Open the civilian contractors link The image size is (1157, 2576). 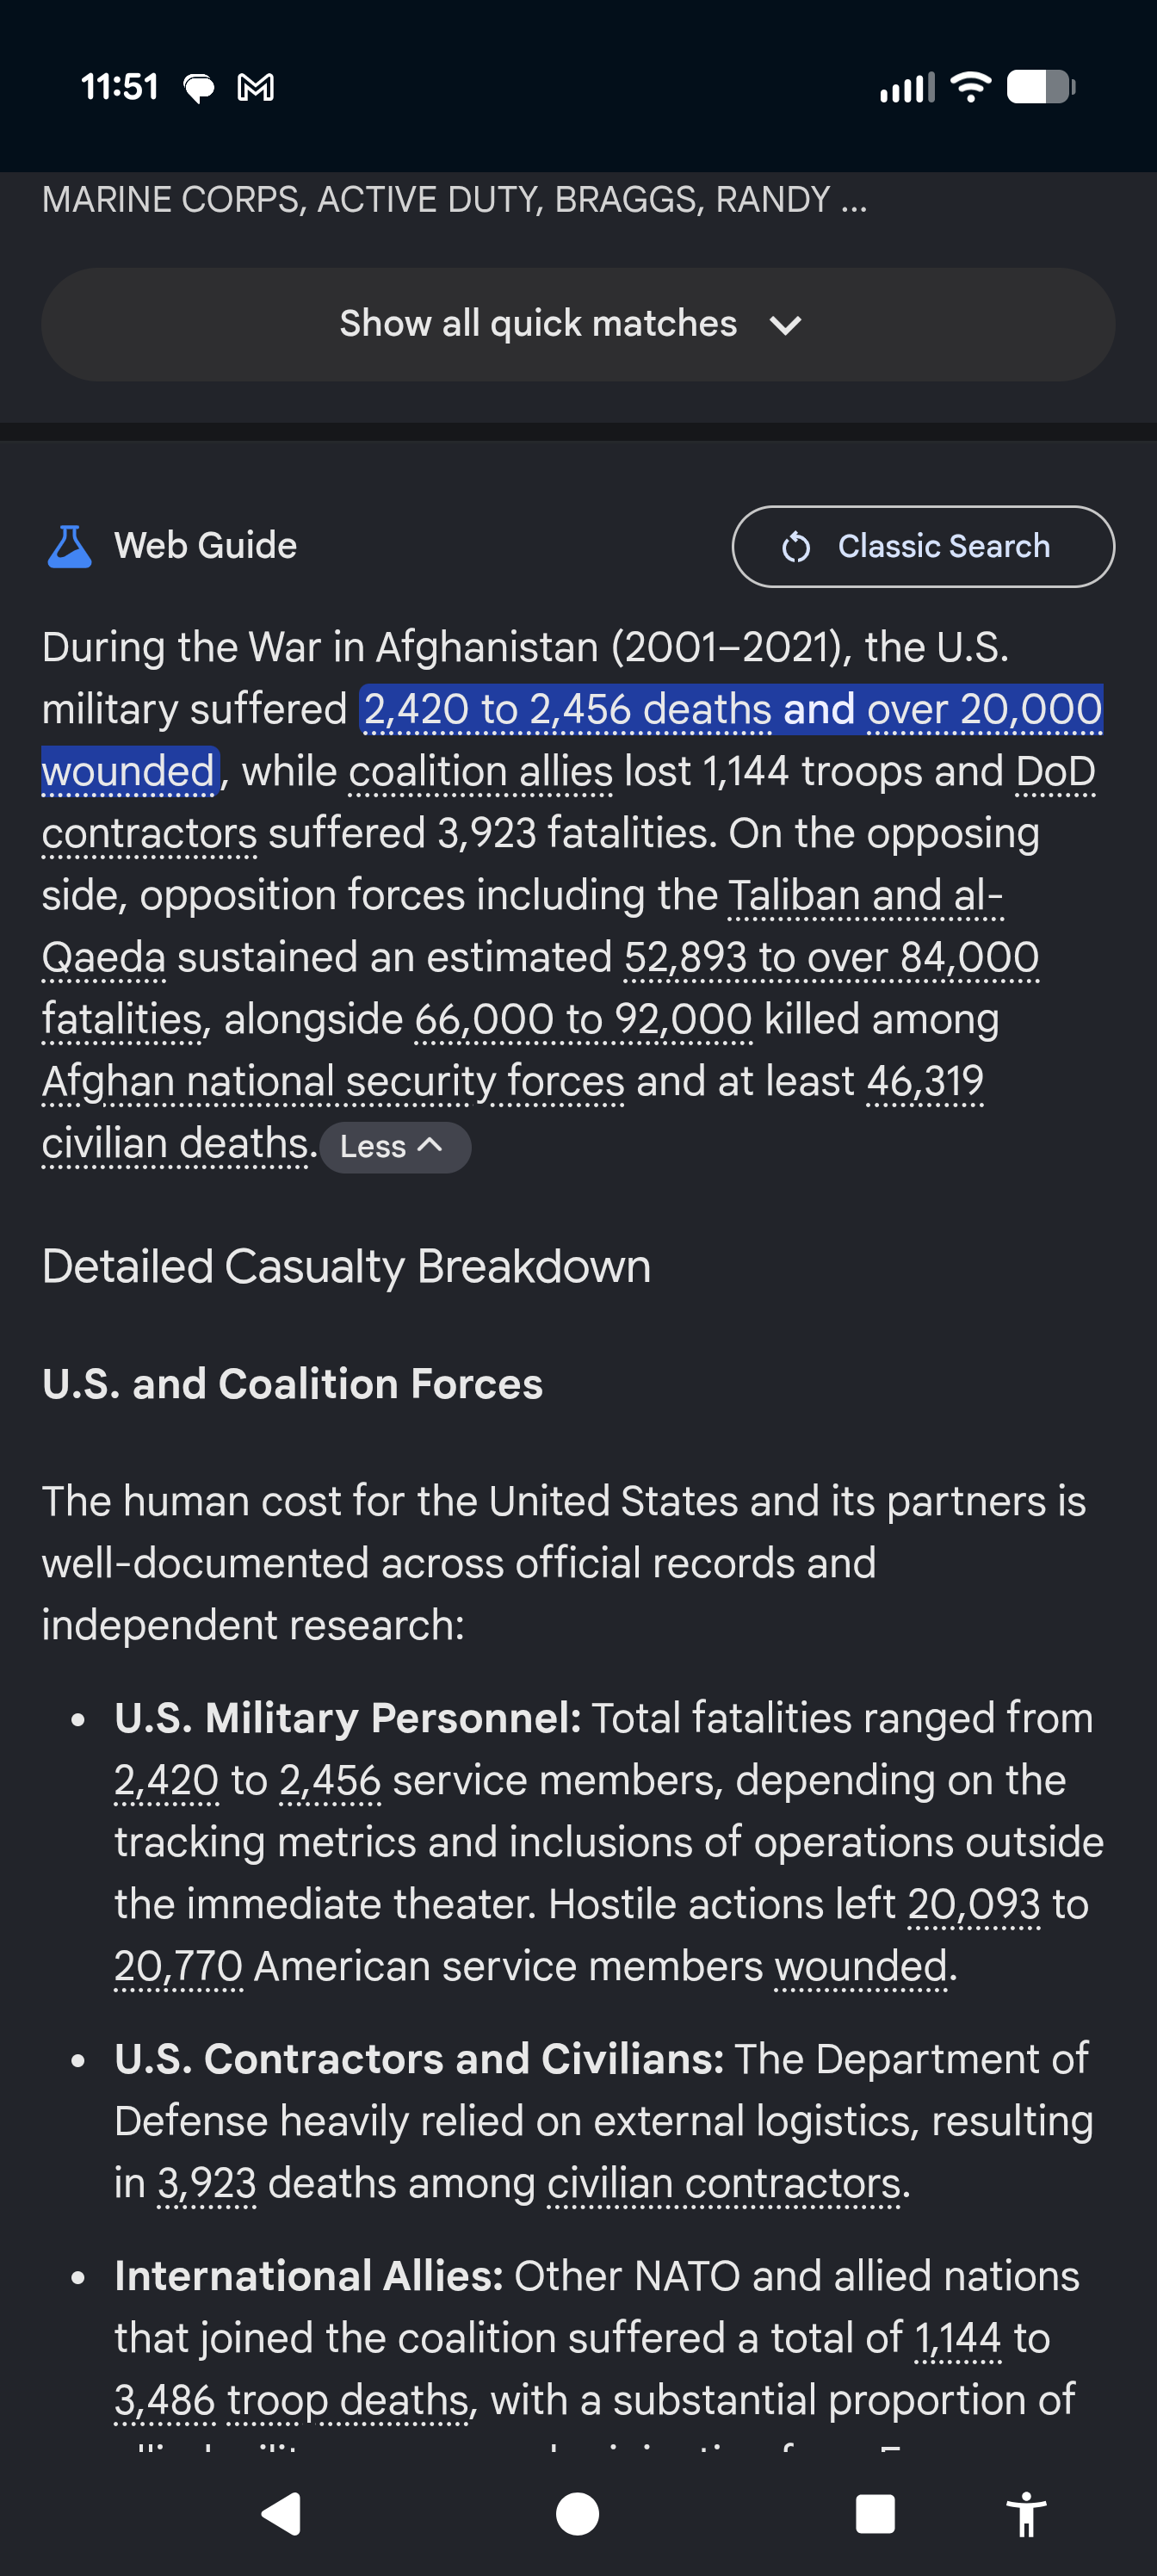(724, 2183)
